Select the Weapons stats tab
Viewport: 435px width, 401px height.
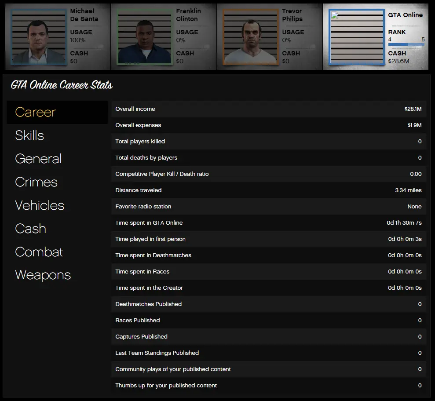tap(43, 275)
